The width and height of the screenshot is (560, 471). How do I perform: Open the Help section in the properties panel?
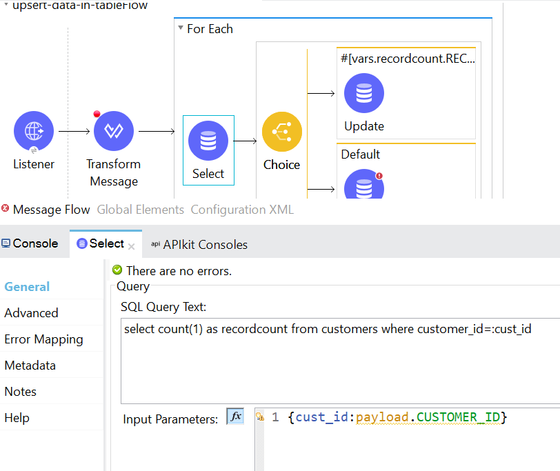pyautogui.click(x=17, y=417)
